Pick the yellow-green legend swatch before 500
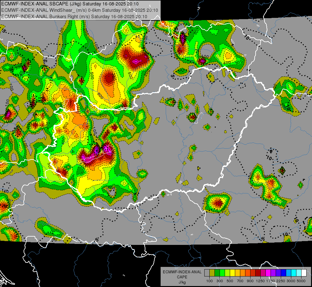This screenshot has width=312, height=287. pos(228,273)
